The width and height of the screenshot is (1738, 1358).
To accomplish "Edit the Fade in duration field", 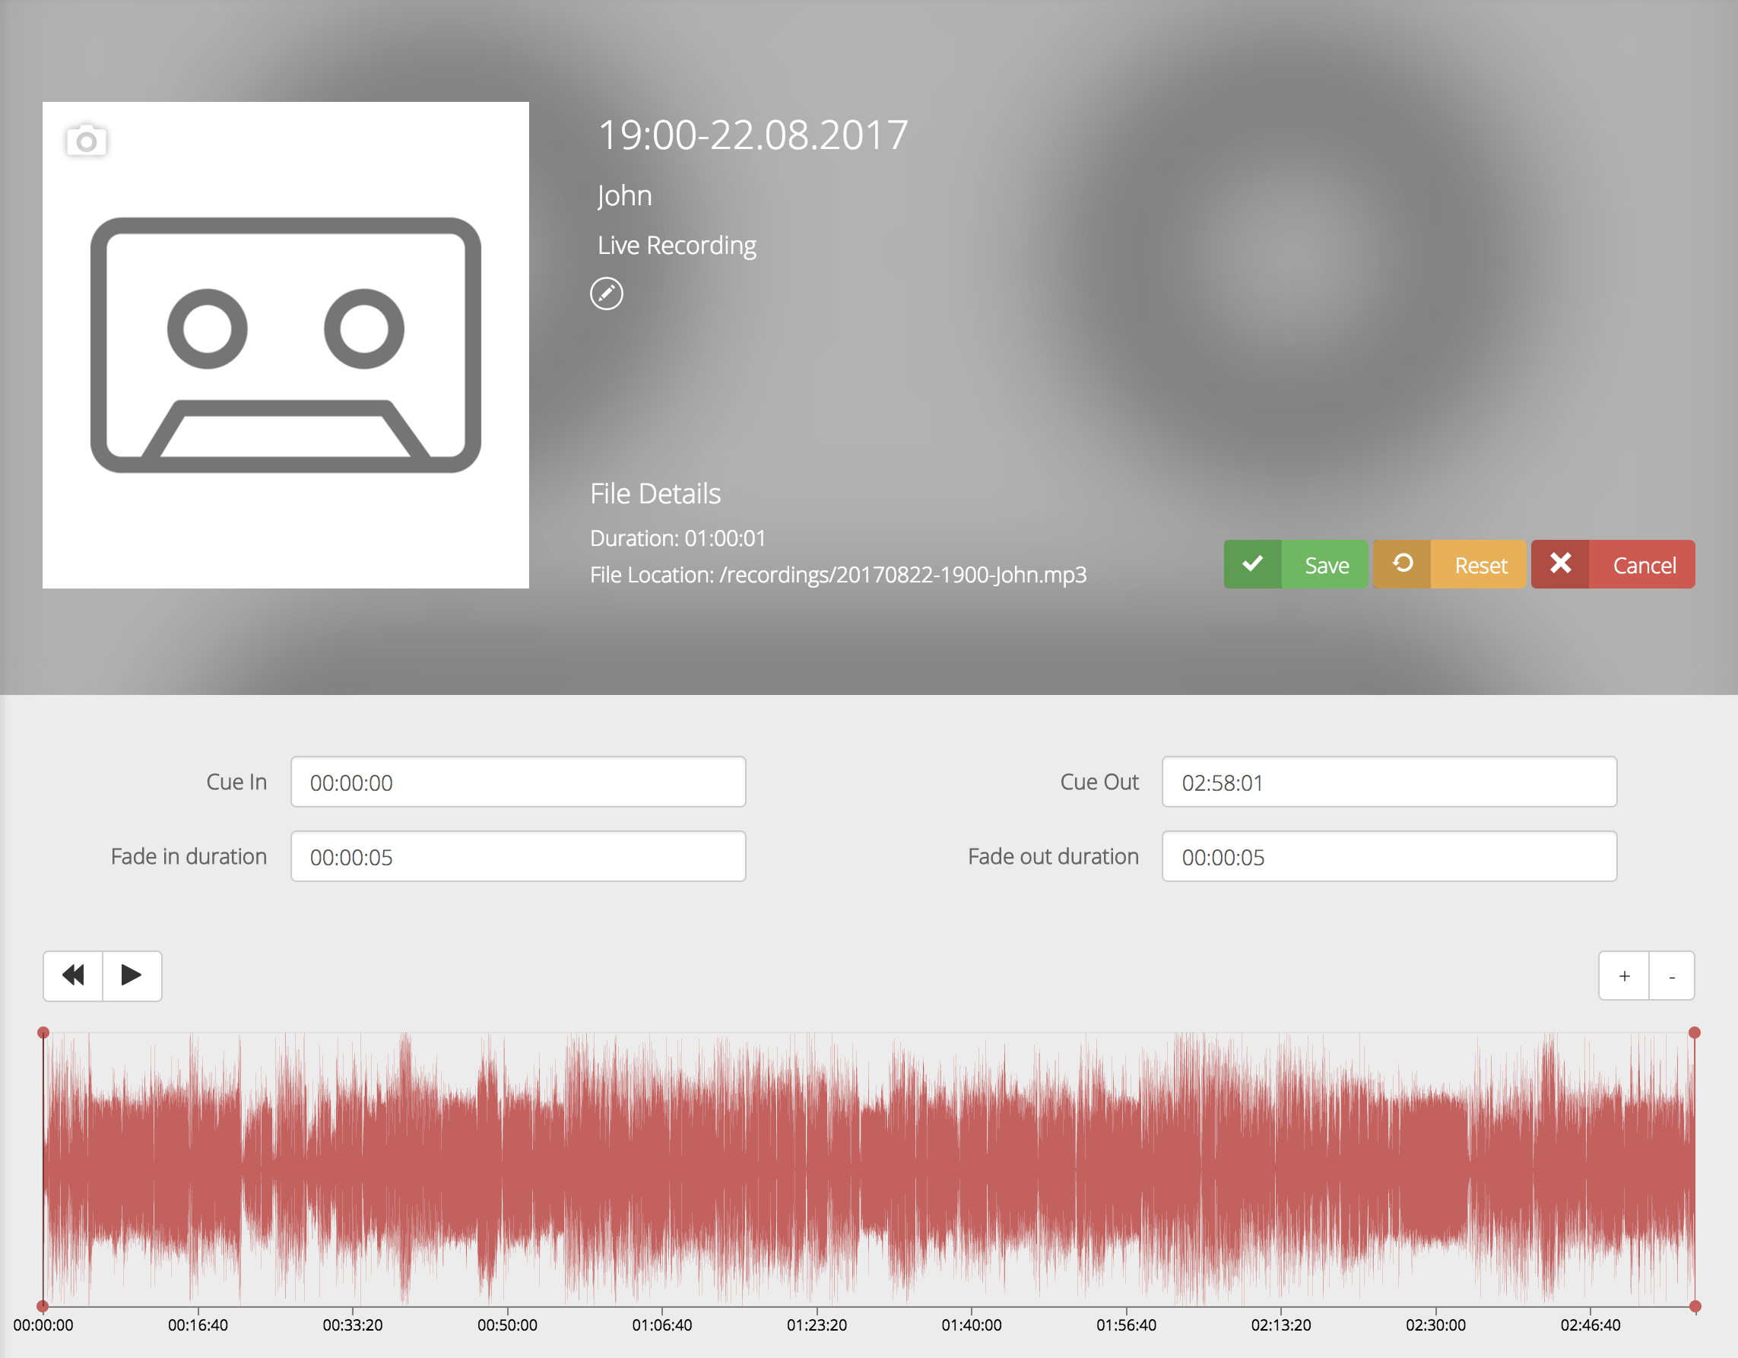I will click(x=522, y=855).
